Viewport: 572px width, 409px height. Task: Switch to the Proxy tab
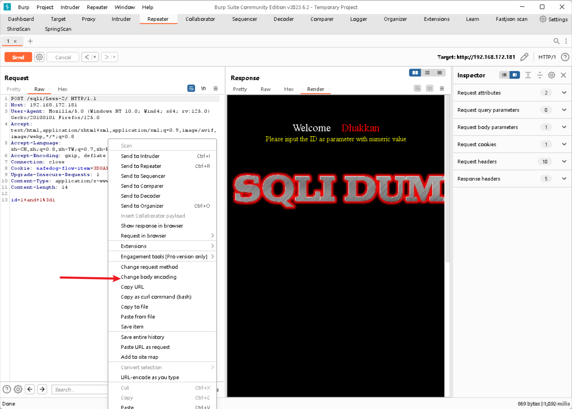pos(88,19)
